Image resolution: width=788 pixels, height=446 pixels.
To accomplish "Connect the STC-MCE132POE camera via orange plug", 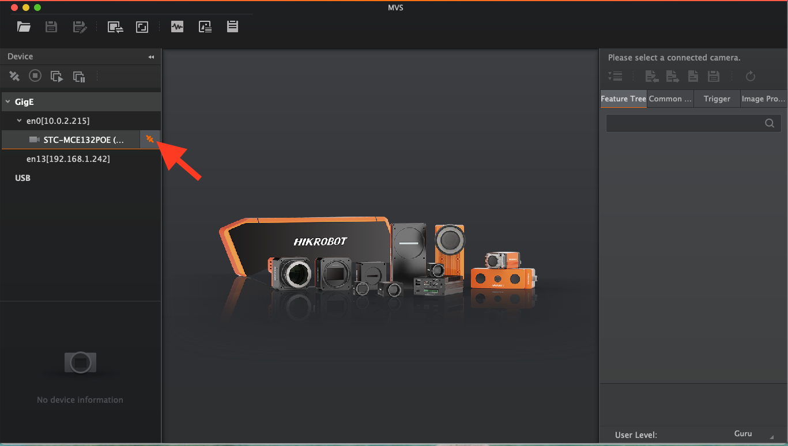I will pyautogui.click(x=150, y=139).
